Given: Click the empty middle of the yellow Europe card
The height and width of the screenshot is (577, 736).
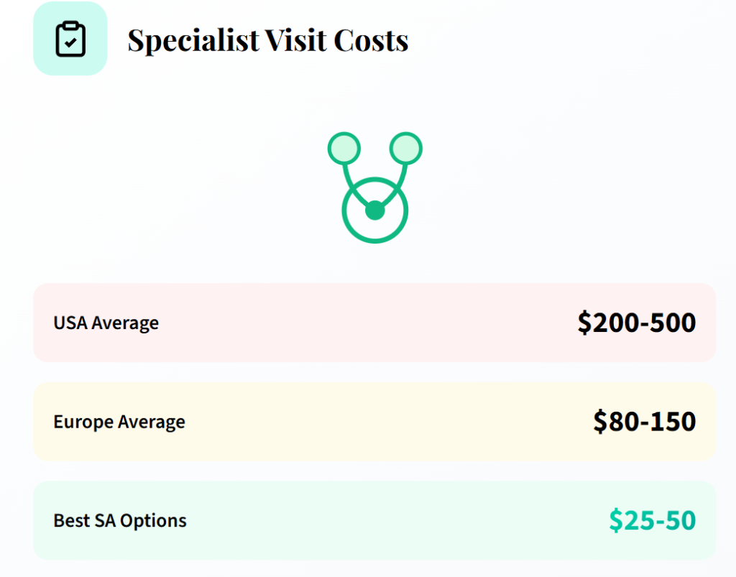Looking at the screenshot, I should coord(388,422).
